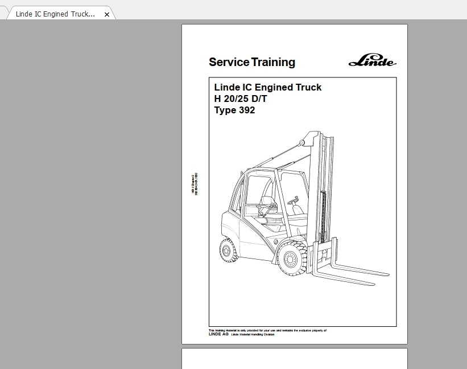Image resolution: width=467 pixels, height=369 pixels.
Task: Select the Service Training heading
Action: (x=252, y=62)
